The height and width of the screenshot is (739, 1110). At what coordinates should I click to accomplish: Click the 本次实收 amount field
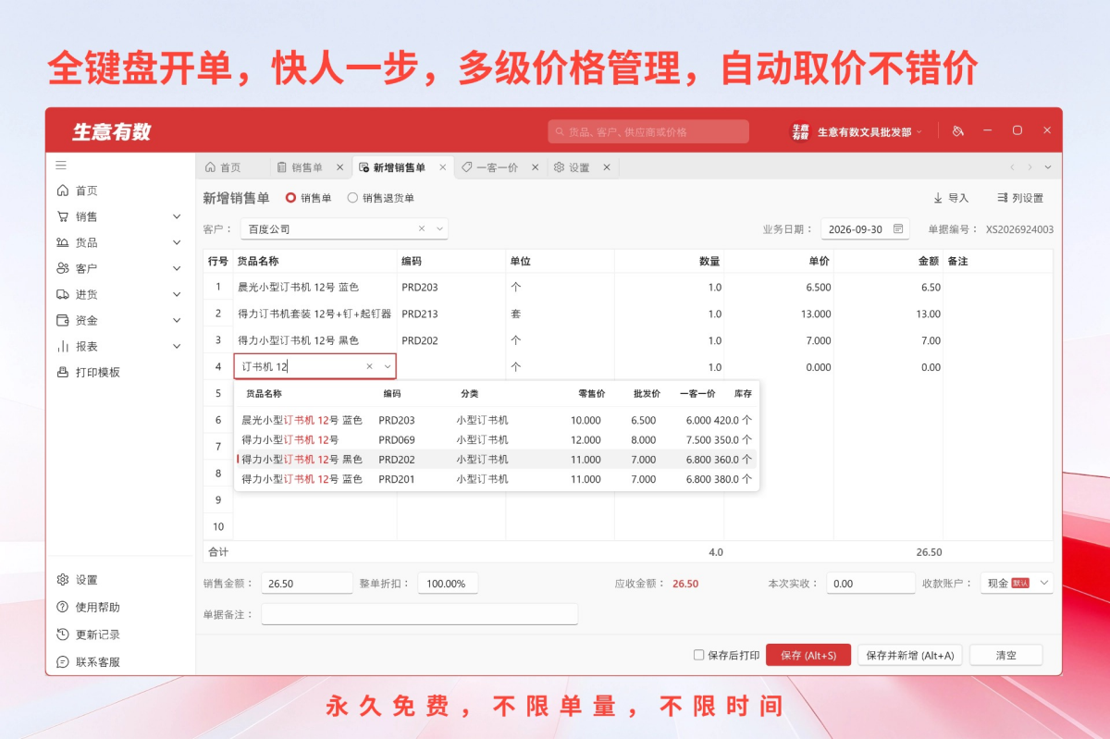pyautogui.click(x=870, y=584)
